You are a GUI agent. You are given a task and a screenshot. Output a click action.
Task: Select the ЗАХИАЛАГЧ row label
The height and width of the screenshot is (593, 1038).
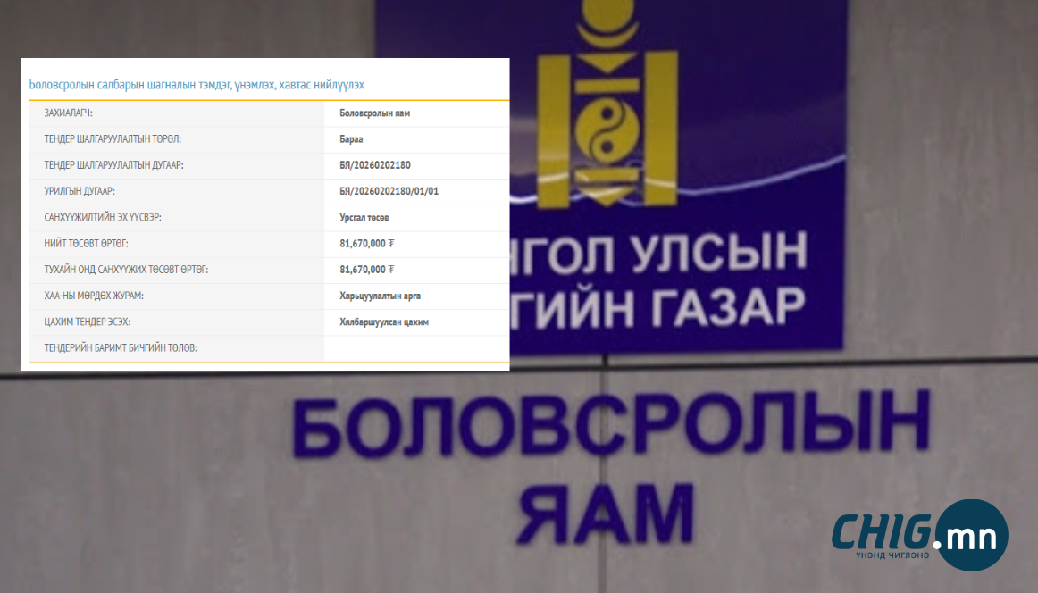68,113
